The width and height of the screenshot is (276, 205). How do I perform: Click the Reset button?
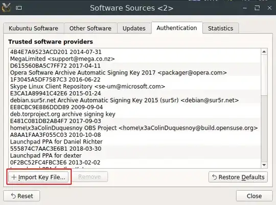pyautogui.click(x=21, y=196)
